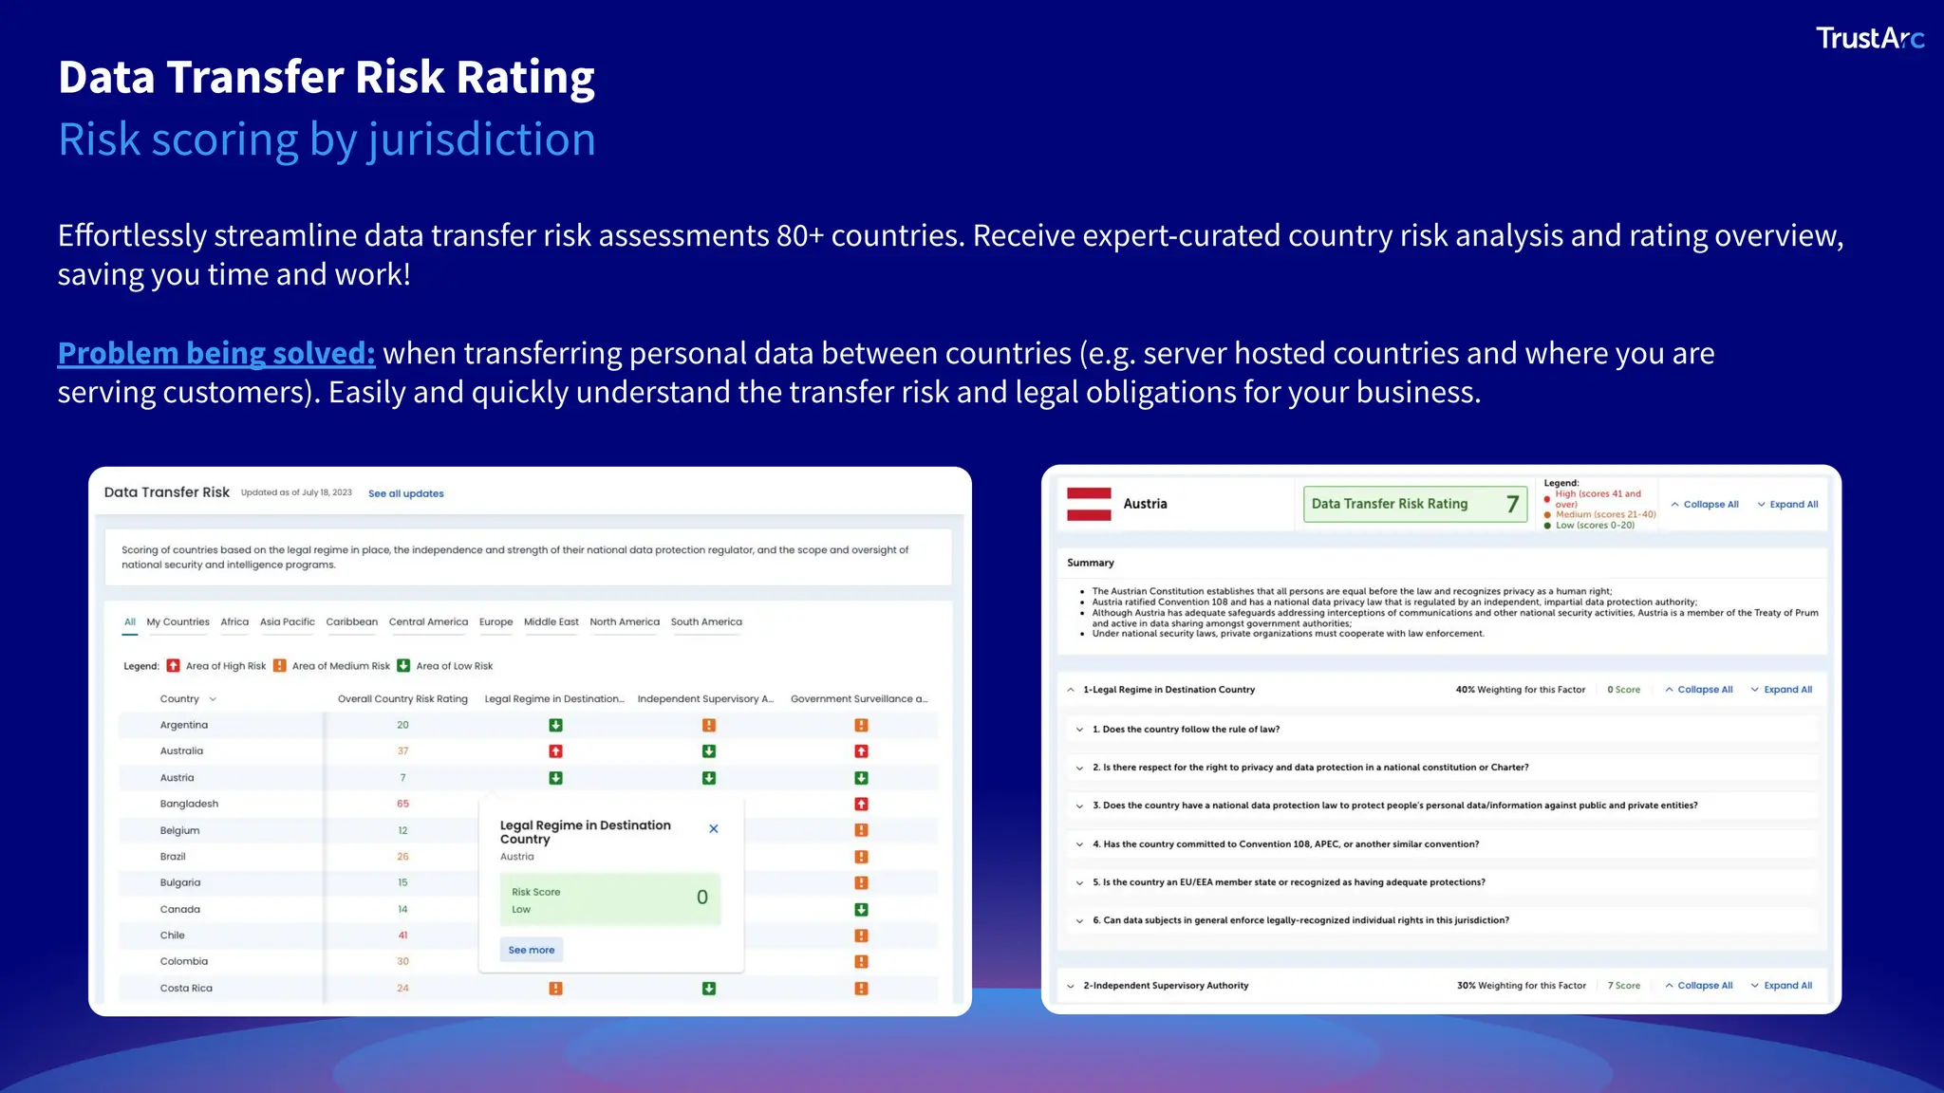1944x1093 pixels.
Task: Click Austria's green Legal Regime icon
Action: tap(555, 778)
